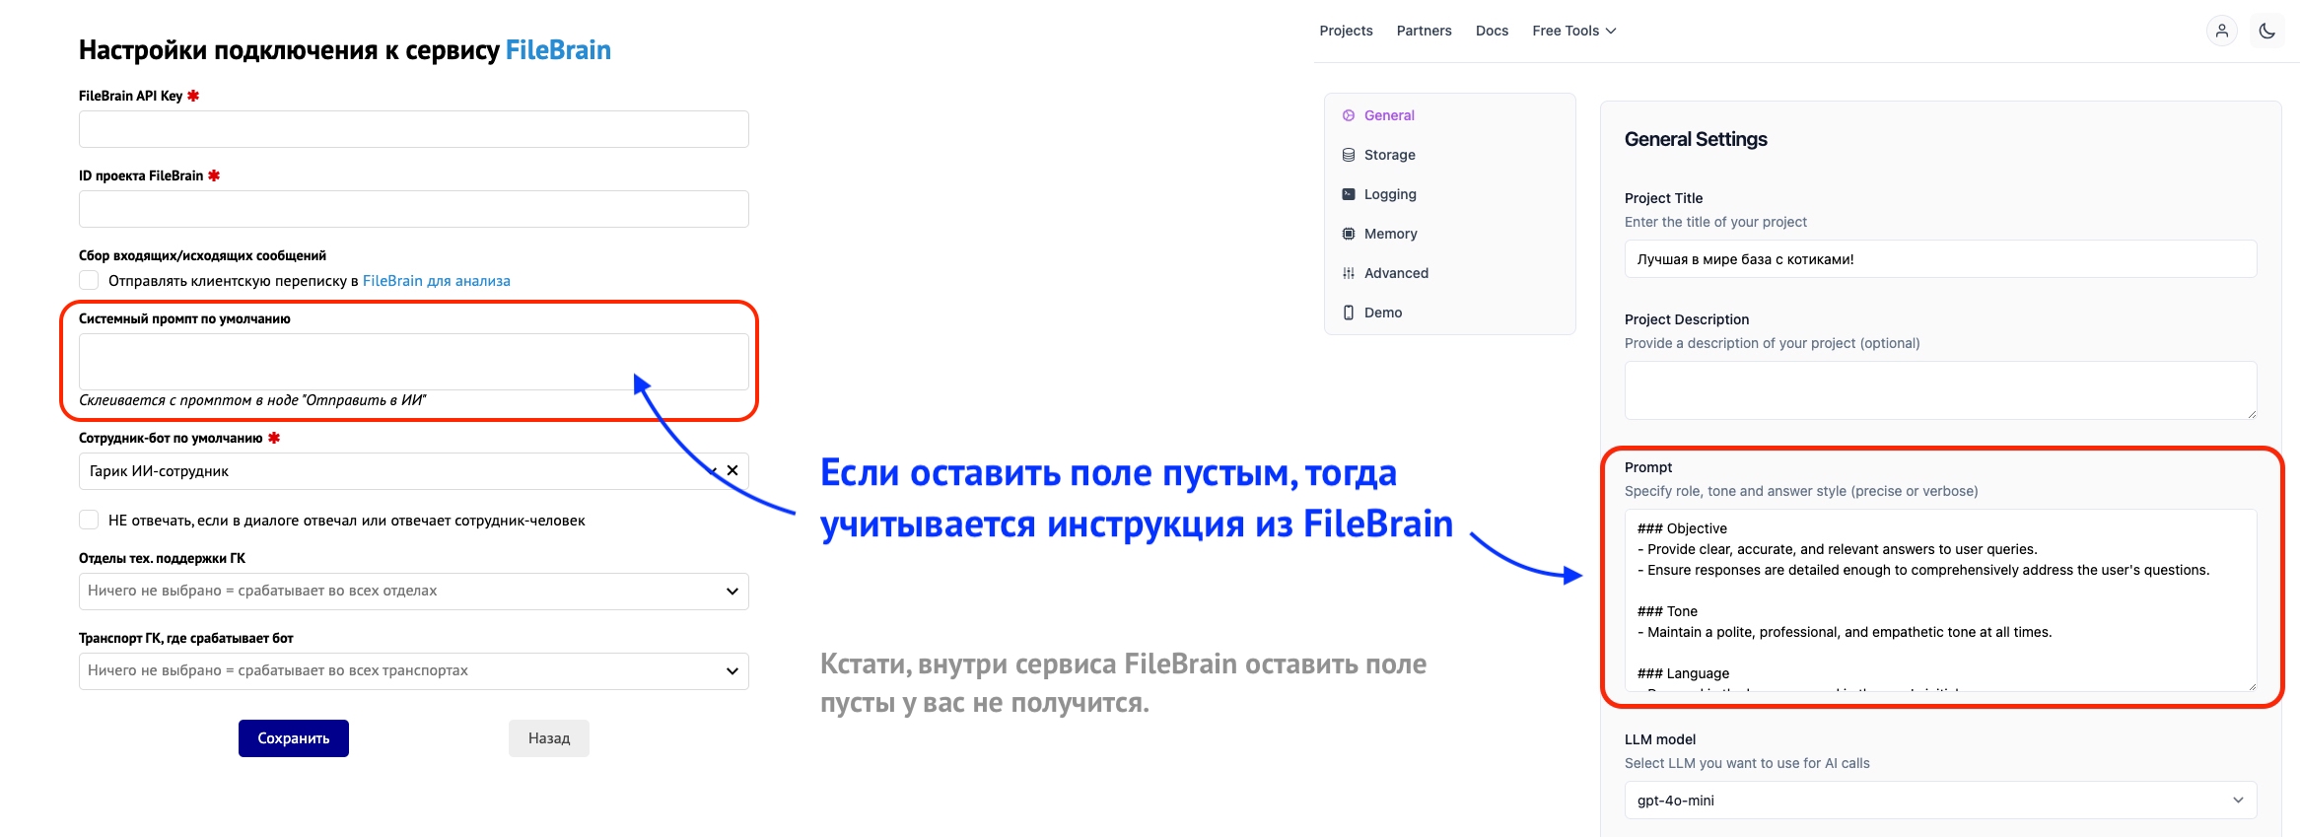This screenshot has height=837, width=2300.
Task: Open the LLM model gpt-4o-mini dropdown
Action: coord(1939,801)
